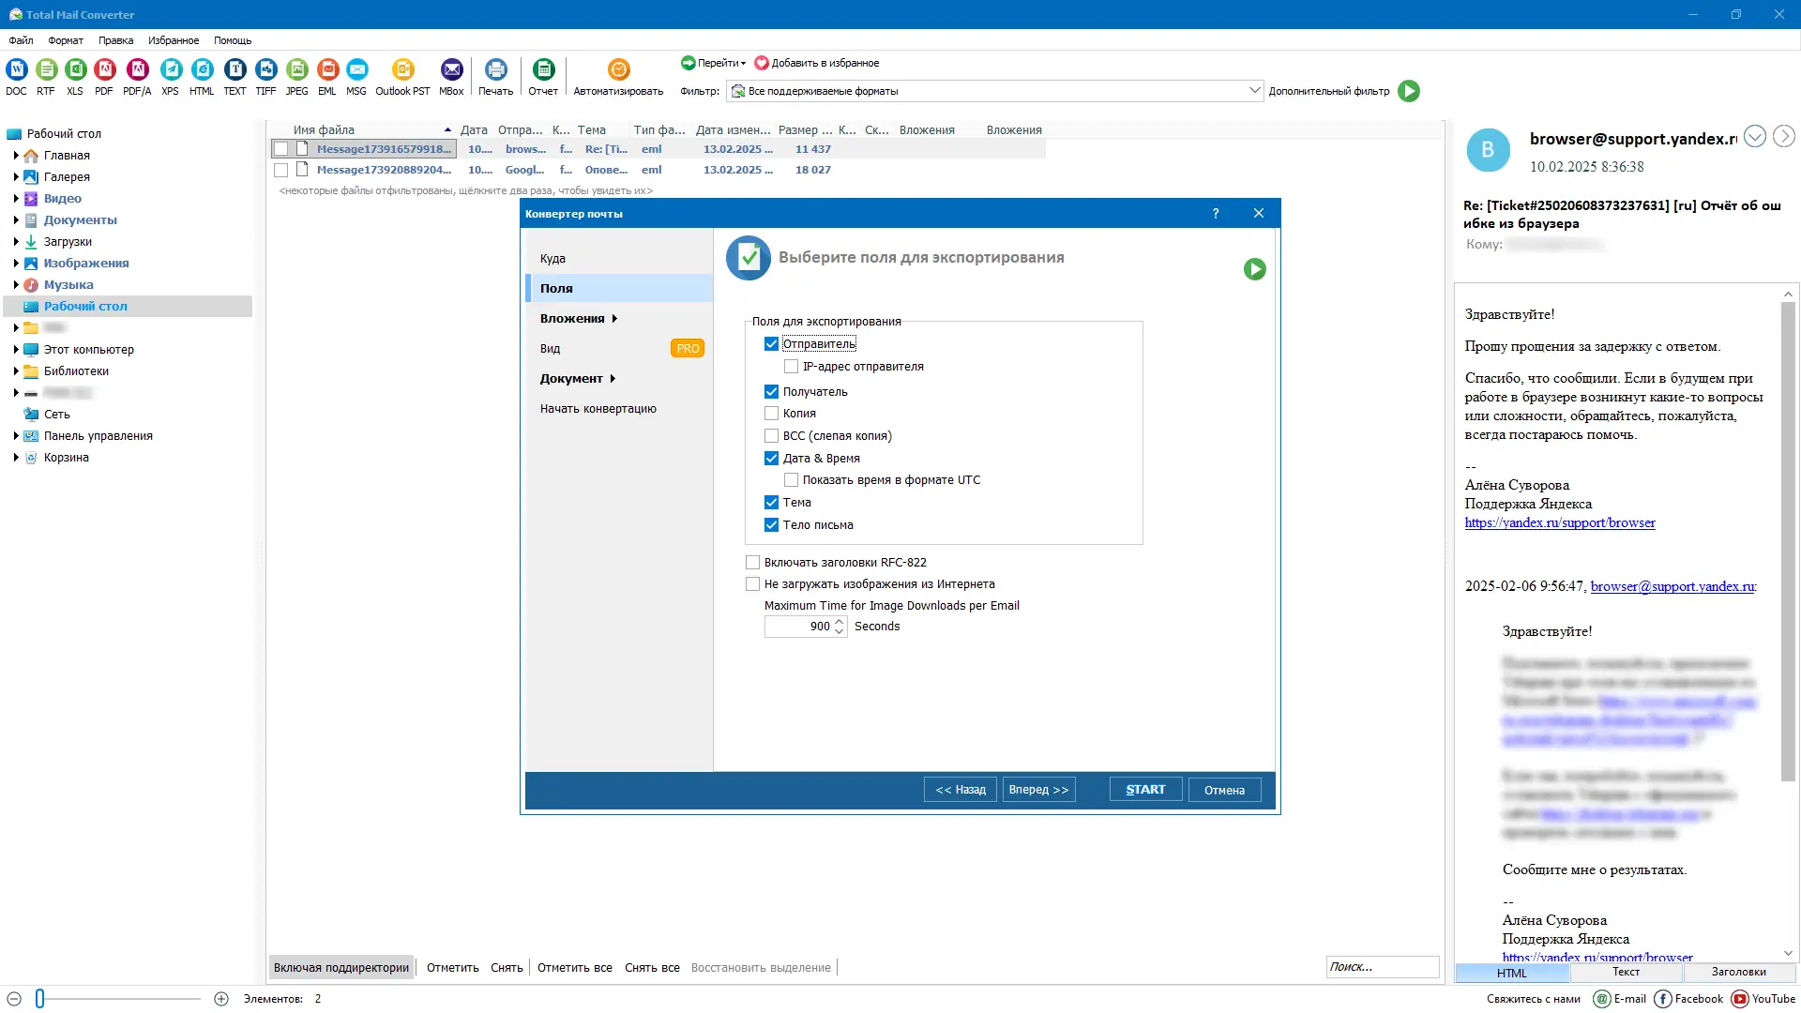1801x1013 pixels.
Task: Open the Формат menu
Action: pyautogui.click(x=66, y=40)
